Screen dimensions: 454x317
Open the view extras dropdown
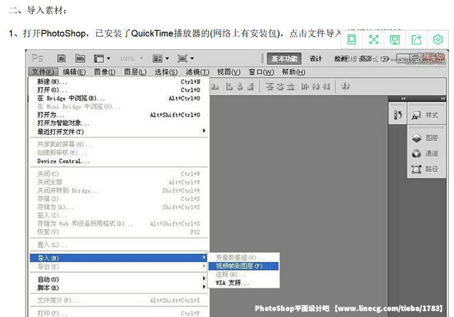(102, 59)
